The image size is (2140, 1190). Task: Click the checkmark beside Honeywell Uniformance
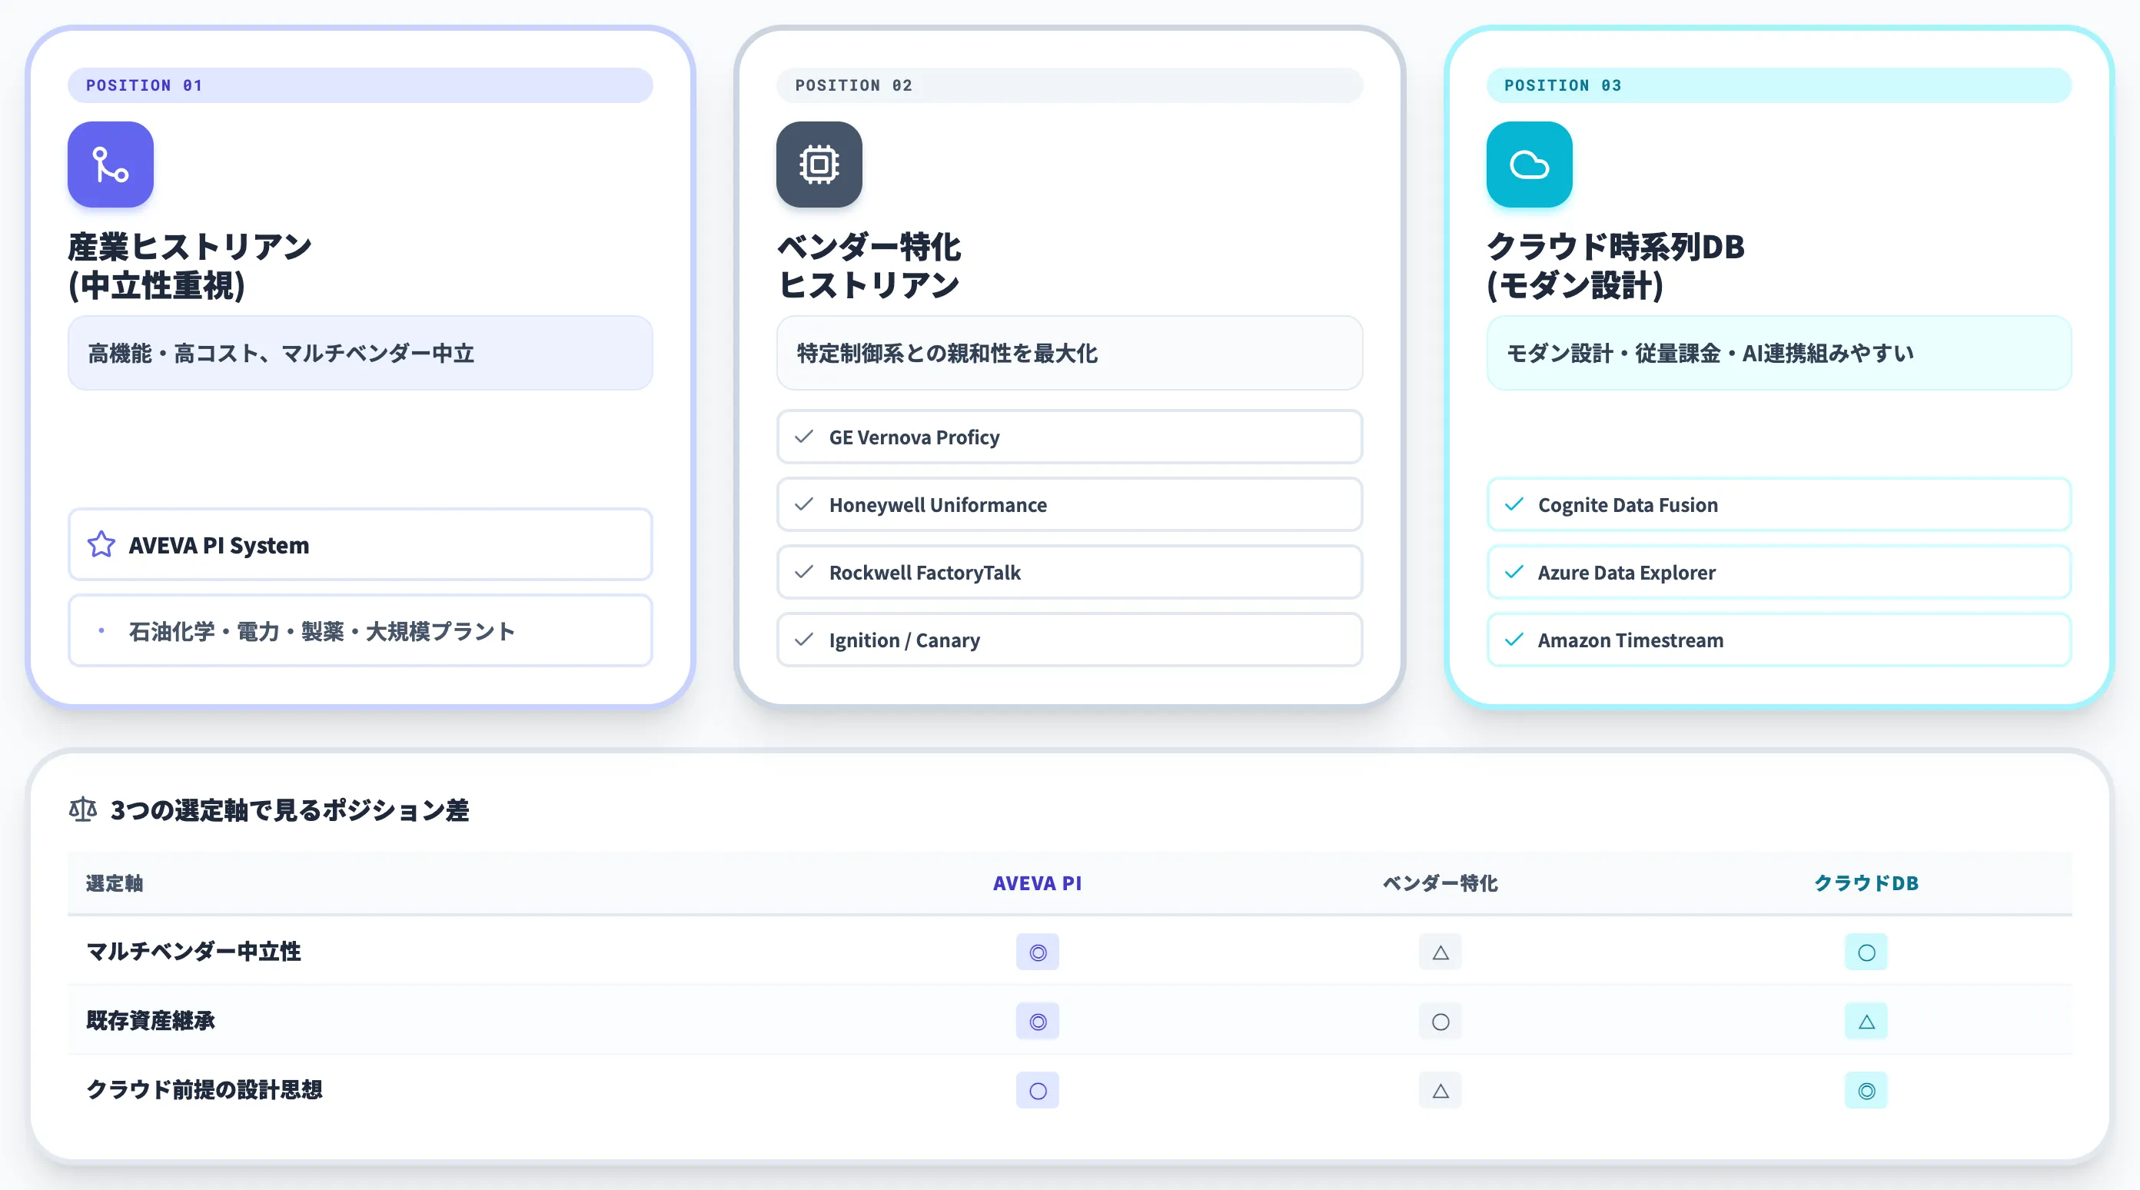803,504
